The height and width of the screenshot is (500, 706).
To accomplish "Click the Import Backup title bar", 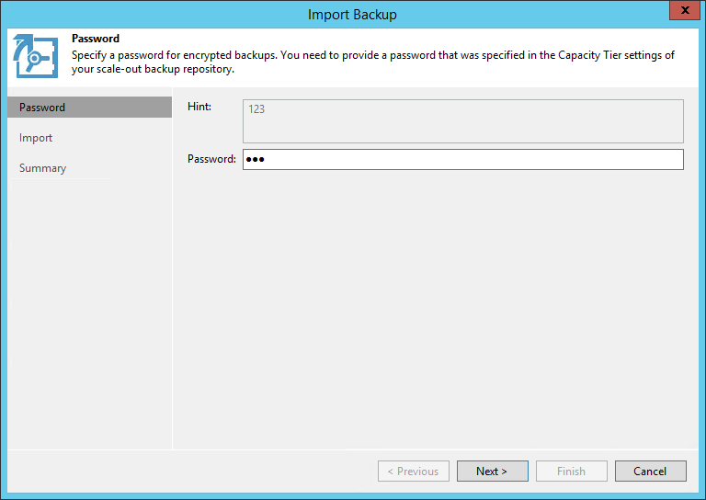I will 352,14.
